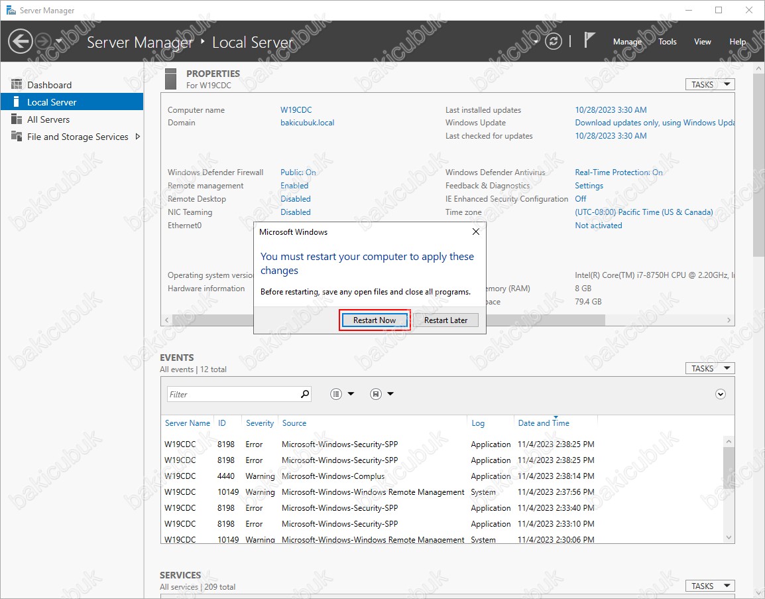Click the Events Filter input field
This screenshot has width=765, height=599.
(x=233, y=394)
